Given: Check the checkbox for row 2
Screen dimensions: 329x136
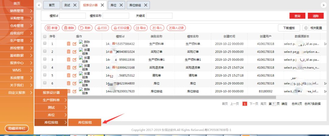Looking at the screenshot, I should pos(45,51).
